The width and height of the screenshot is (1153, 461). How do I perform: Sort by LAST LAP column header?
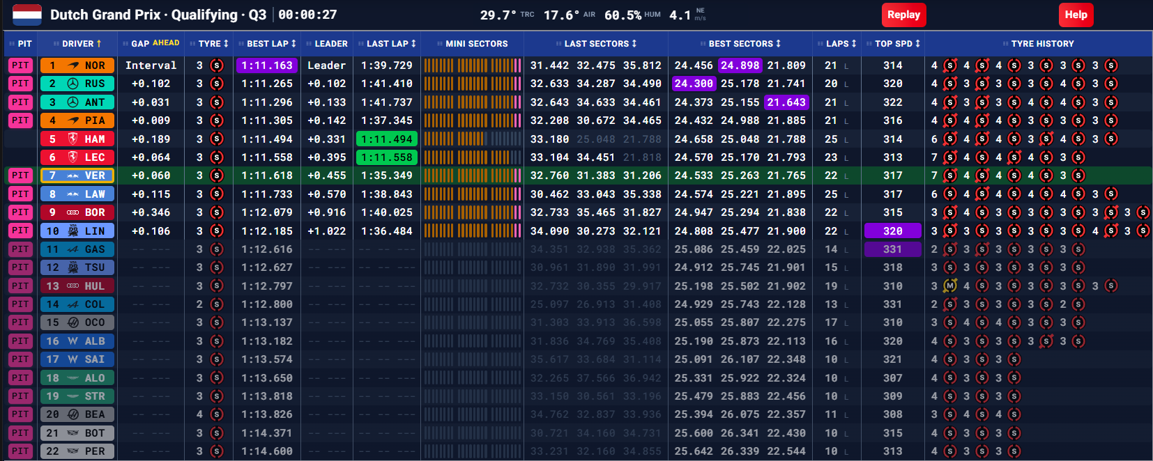[x=387, y=43]
